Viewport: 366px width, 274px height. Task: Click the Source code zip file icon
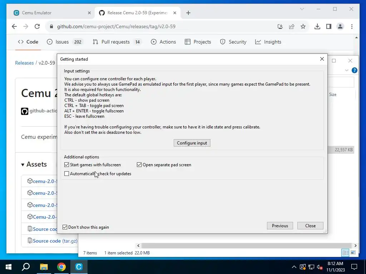30,229
